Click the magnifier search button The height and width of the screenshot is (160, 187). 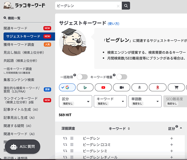pos(126,5)
